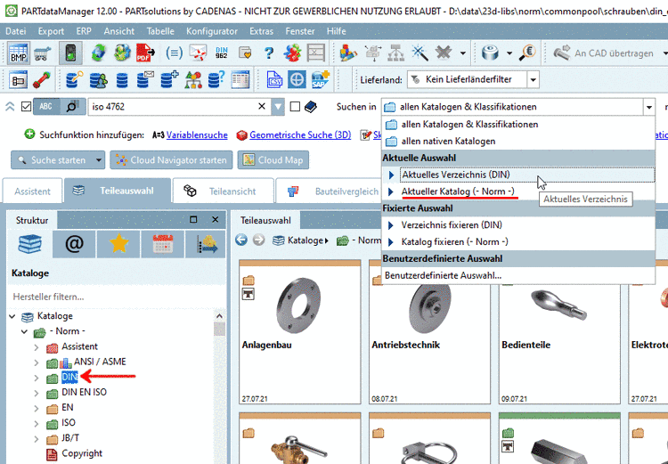Click the SAP plus toolbar icon
The width and height of the screenshot is (668, 464).
[321, 80]
